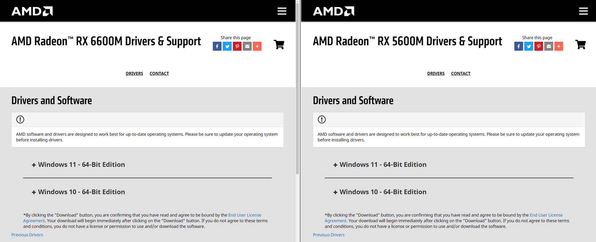Open shopping cart on RX 6600M page
Screen dimensions: 596x242
[x=279, y=45]
